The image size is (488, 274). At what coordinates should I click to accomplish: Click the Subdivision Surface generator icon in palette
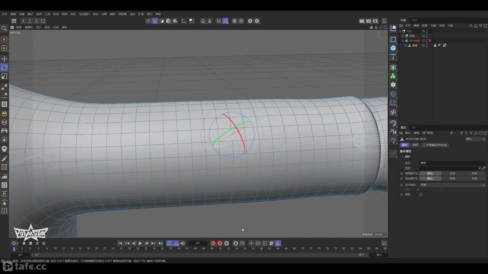click(393, 67)
